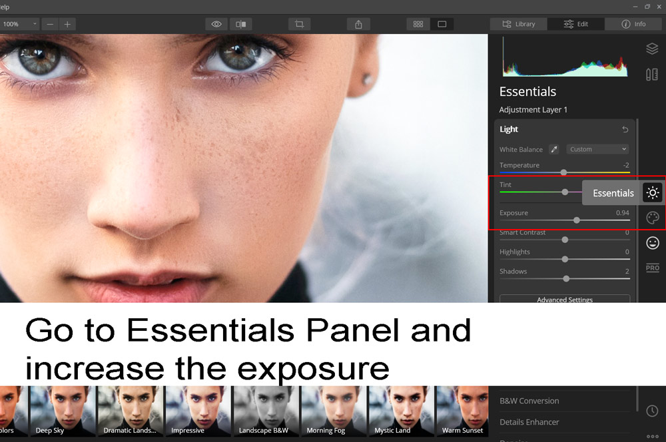The width and height of the screenshot is (666, 442).
Task: Click the share/export icon
Action: point(358,24)
